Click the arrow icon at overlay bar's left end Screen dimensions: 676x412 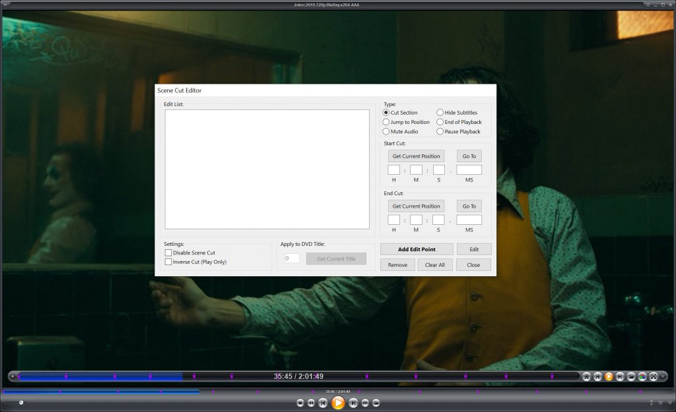point(13,376)
